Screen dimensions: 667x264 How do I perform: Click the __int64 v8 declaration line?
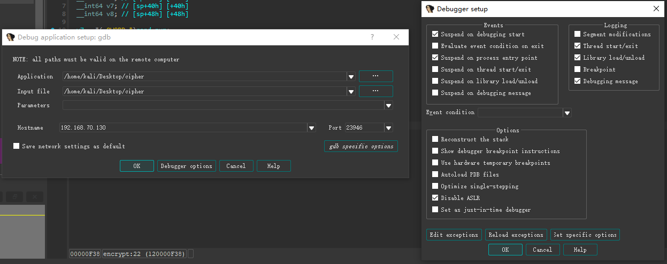(132, 14)
